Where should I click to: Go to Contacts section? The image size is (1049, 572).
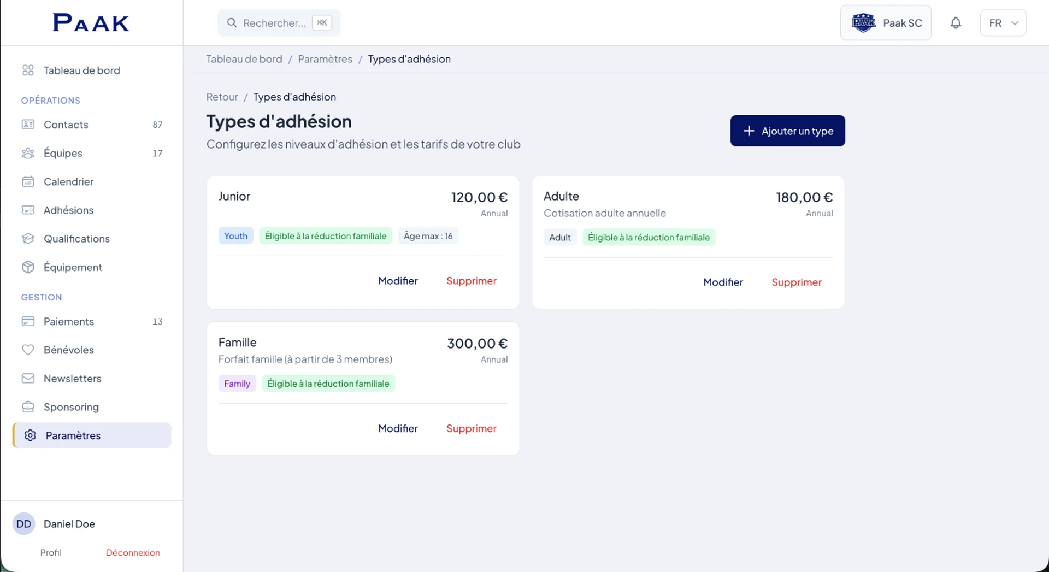[x=92, y=124]
